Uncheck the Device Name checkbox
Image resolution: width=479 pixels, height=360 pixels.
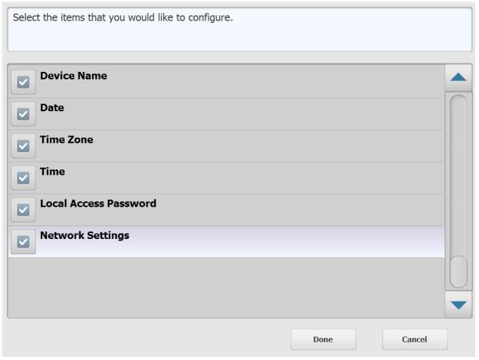(23, 82)
